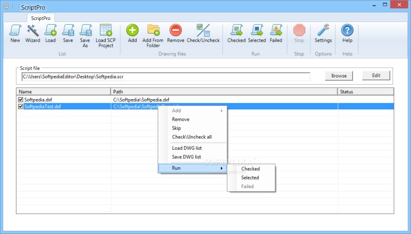This screenshot has width=411, height=234.
Task: Choose Skip in context menu
Action: click(193, 128)
